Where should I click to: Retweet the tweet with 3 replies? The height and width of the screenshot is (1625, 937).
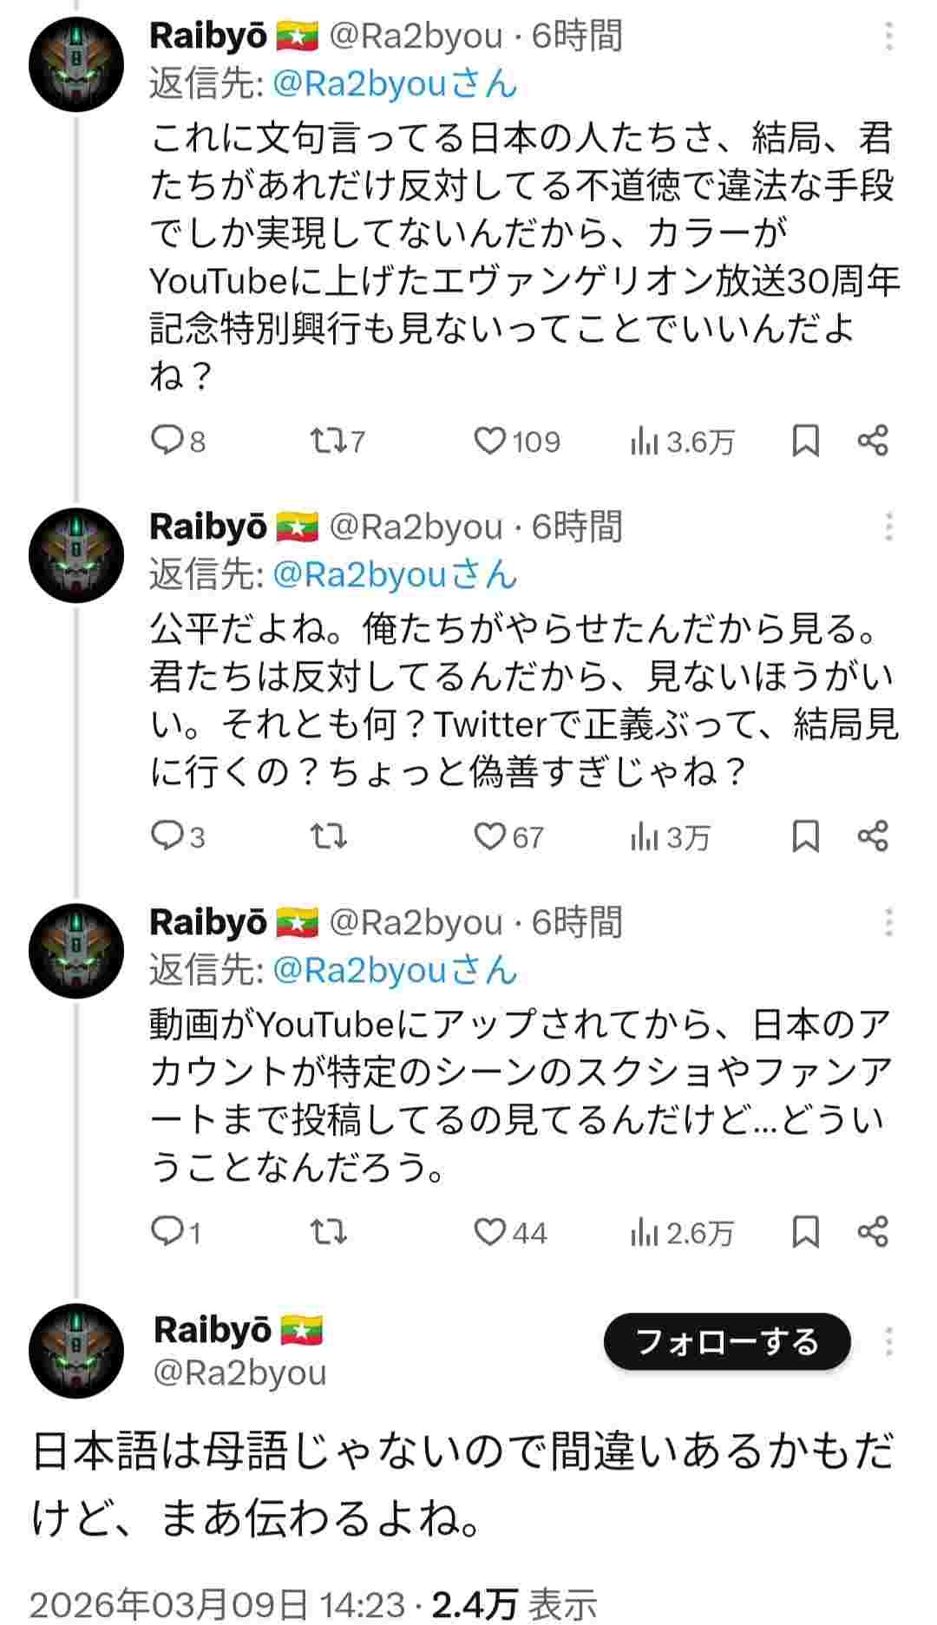(328, 836)
